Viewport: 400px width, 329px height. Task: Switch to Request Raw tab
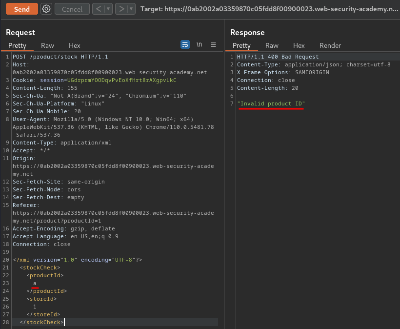pos(47,45)
